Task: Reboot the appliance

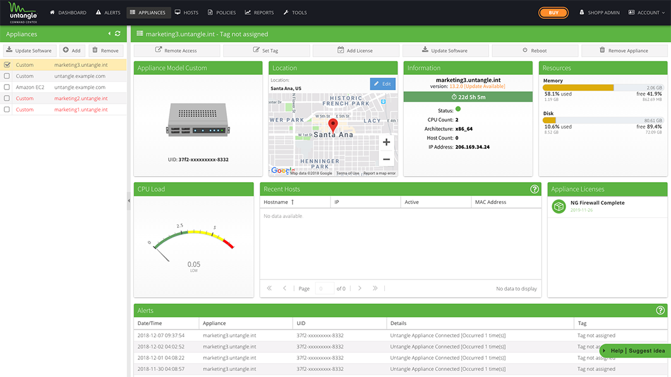Action: point(535,51)
